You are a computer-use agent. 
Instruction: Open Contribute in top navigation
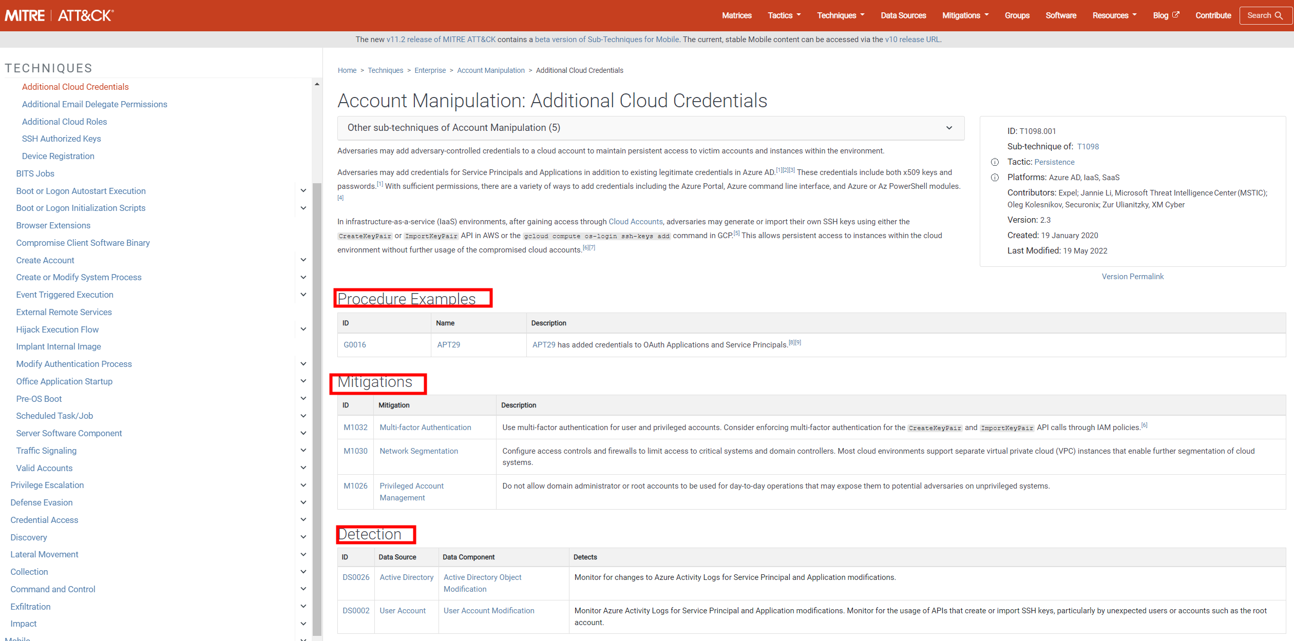point(1213,15)
